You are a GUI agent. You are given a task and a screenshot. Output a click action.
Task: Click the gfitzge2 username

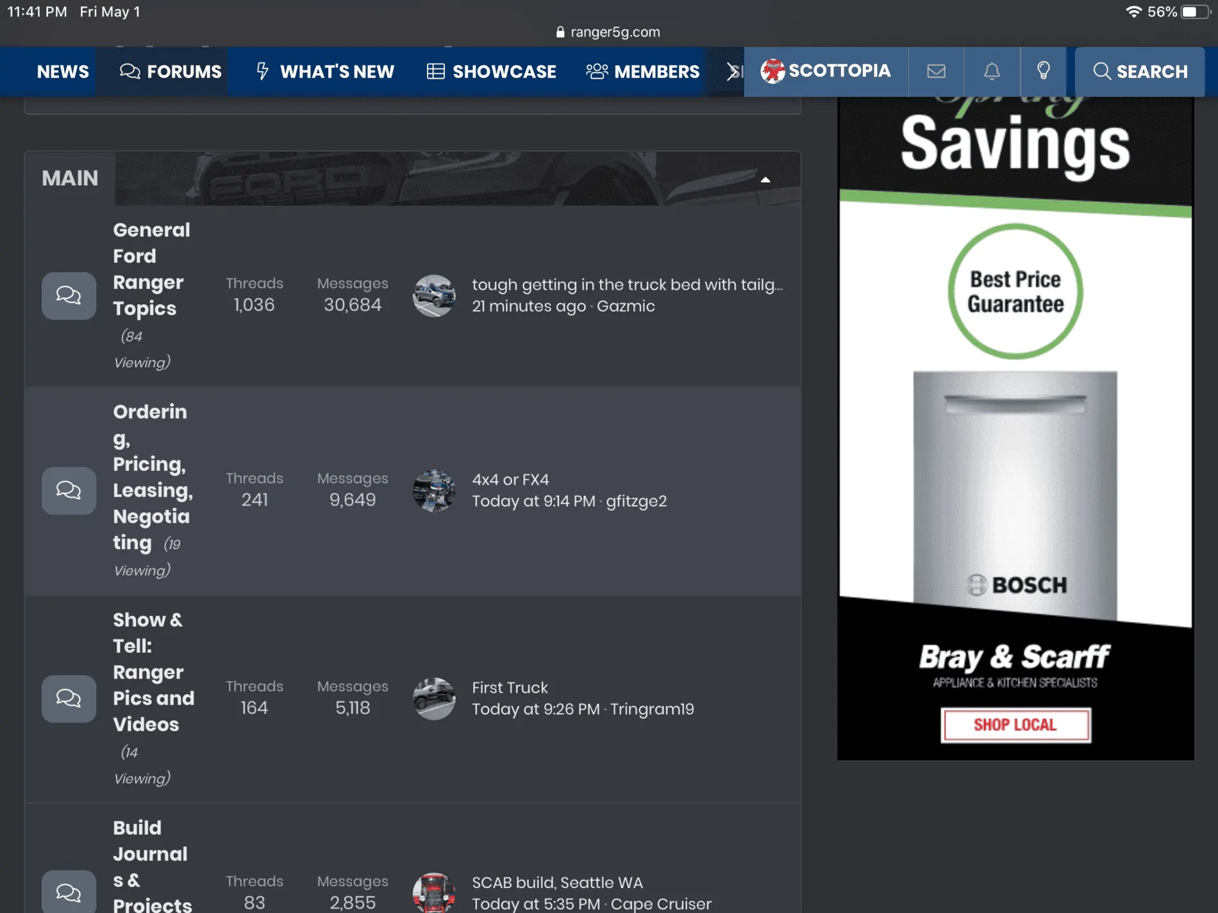click(636, 501)
